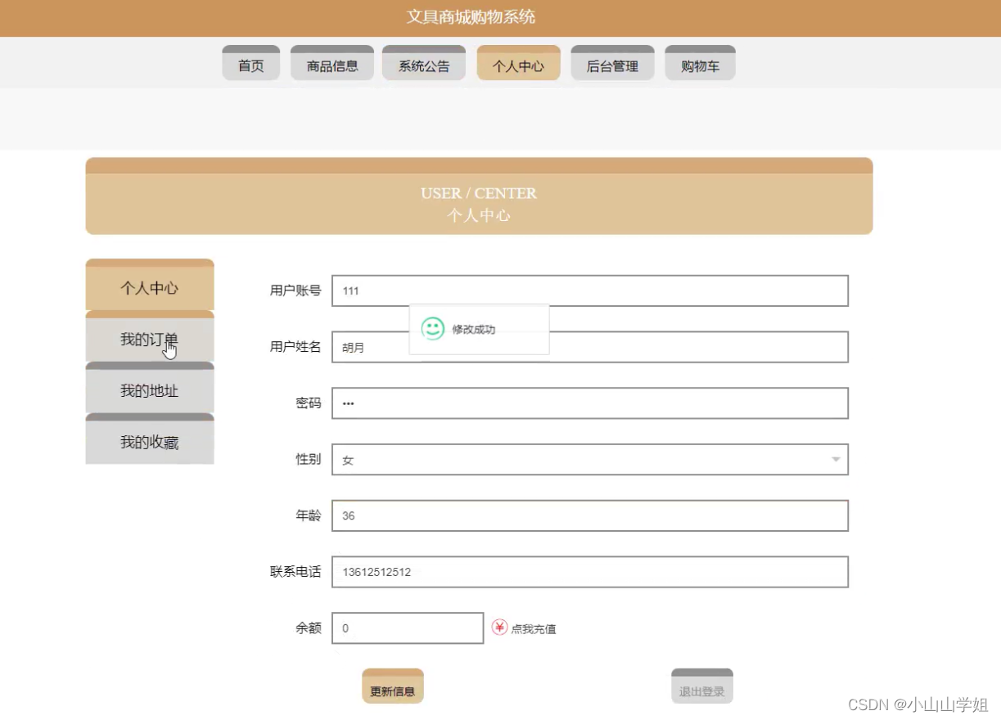
Task: View 我的收藏 favorites
Action: tap(149, 442)
